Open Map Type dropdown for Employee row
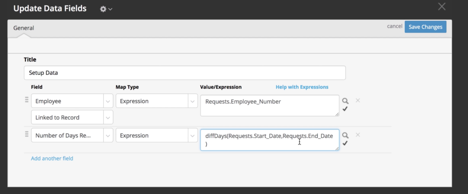Viewport: 468px width, 194px height. [x=157, y=101]
